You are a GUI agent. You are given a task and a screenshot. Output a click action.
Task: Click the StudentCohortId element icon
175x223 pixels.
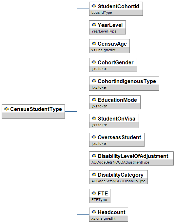[x=94, y=6]
